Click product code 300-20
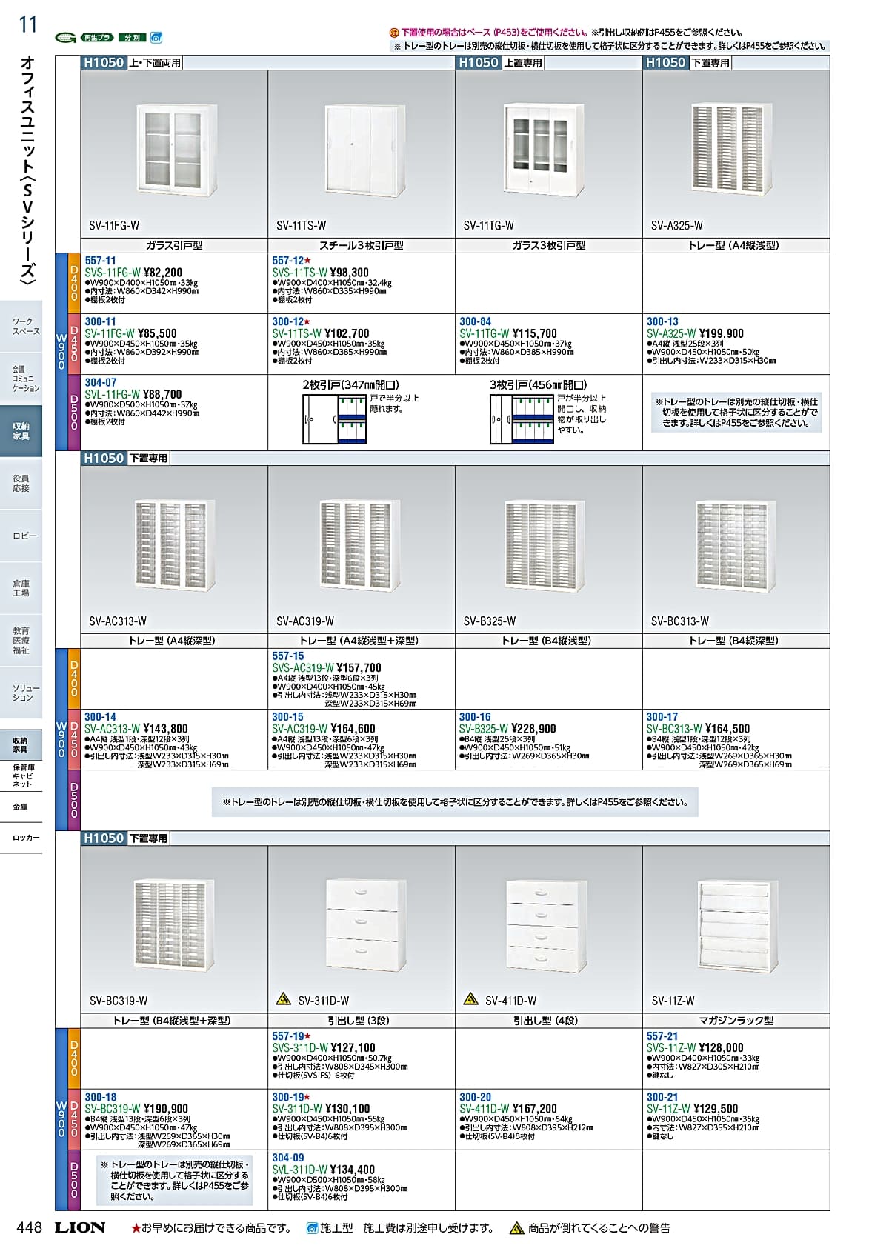Image resolution: width=889 pixels, height=1257 pixels. click(x=475, y=1097)
